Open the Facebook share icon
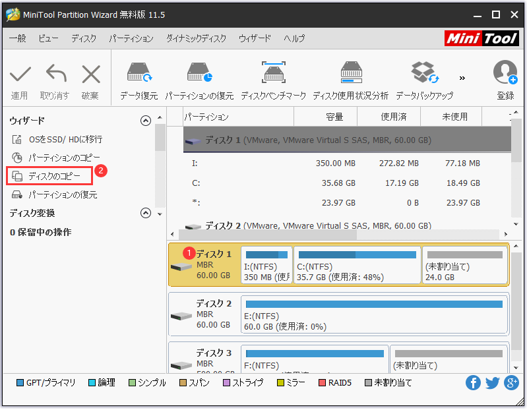527x410 pixels. [473, 382]
